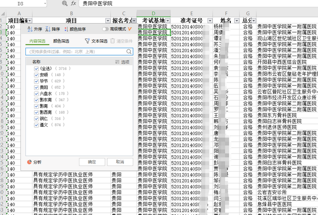Click the 文本筛选 text filter funnel icon
Screen dimensions: 318x215
[87, 41]
